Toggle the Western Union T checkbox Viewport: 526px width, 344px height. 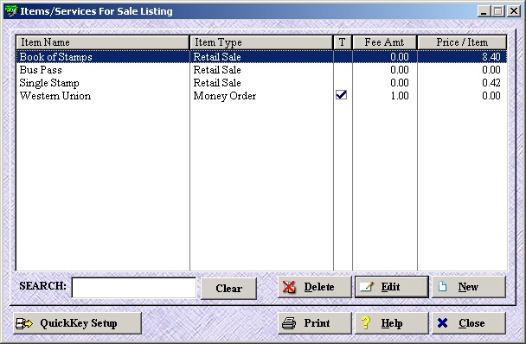[341, 95]
